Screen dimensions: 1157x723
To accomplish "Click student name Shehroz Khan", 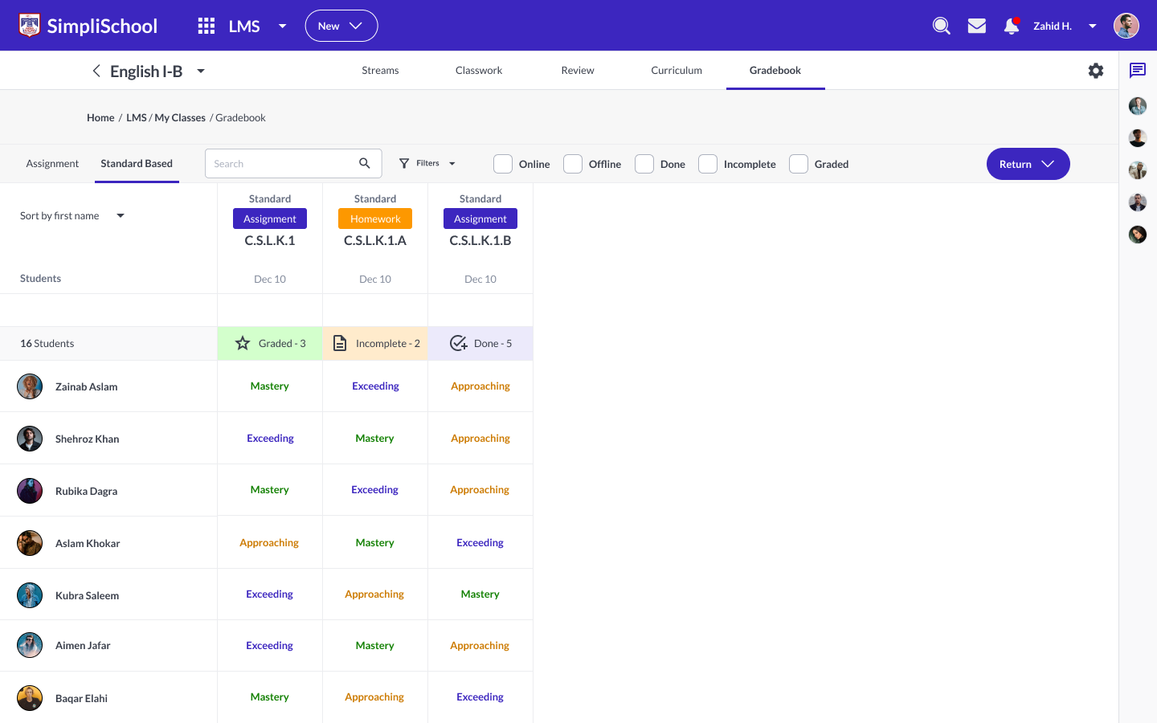I will tap(88, 439).
